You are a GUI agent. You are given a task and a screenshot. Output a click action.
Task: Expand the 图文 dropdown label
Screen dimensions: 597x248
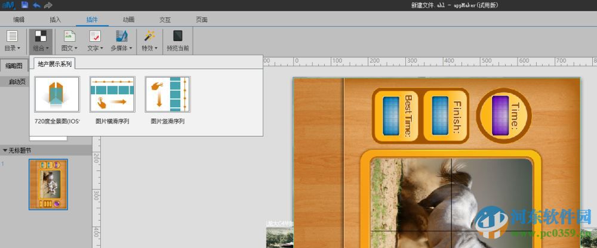click(69, 48)
